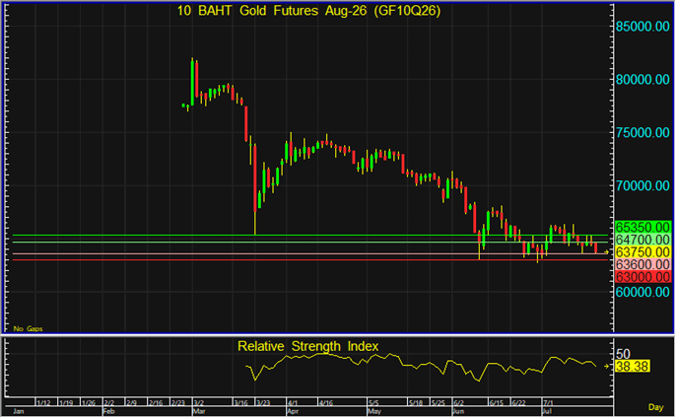Select the RSI axis value 50
The height and width of the screenshot is (418, 676).
[623, 354]
